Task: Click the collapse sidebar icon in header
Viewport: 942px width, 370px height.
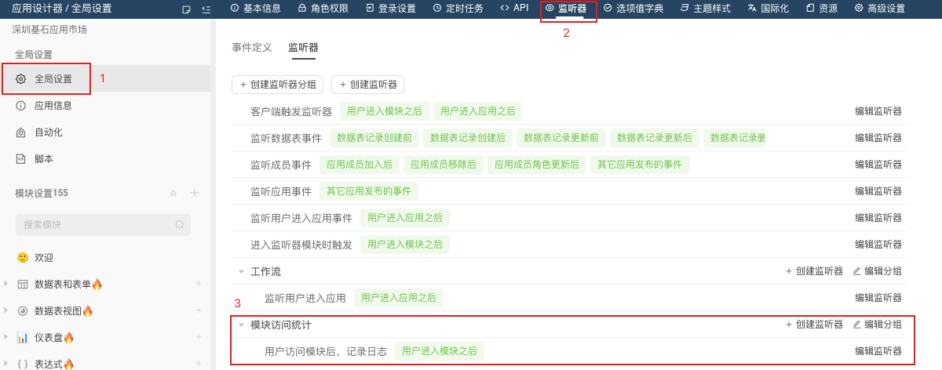Action: pos(206,9)
